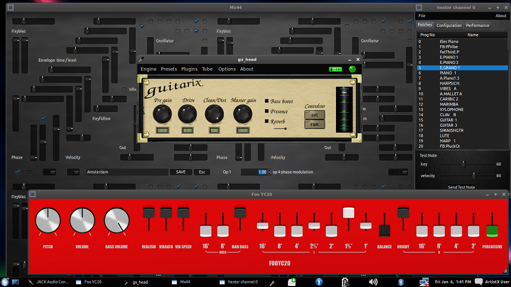Click the SAVE button in Mx44
Screen dimensions: 511x287
(180, 172)
